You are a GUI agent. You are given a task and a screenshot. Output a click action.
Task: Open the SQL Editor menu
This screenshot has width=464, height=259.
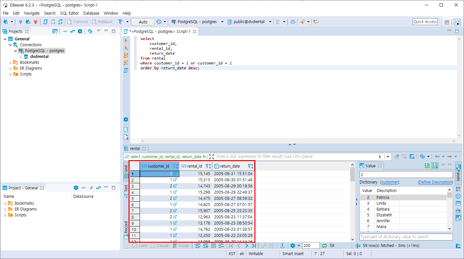coord(69,13)
